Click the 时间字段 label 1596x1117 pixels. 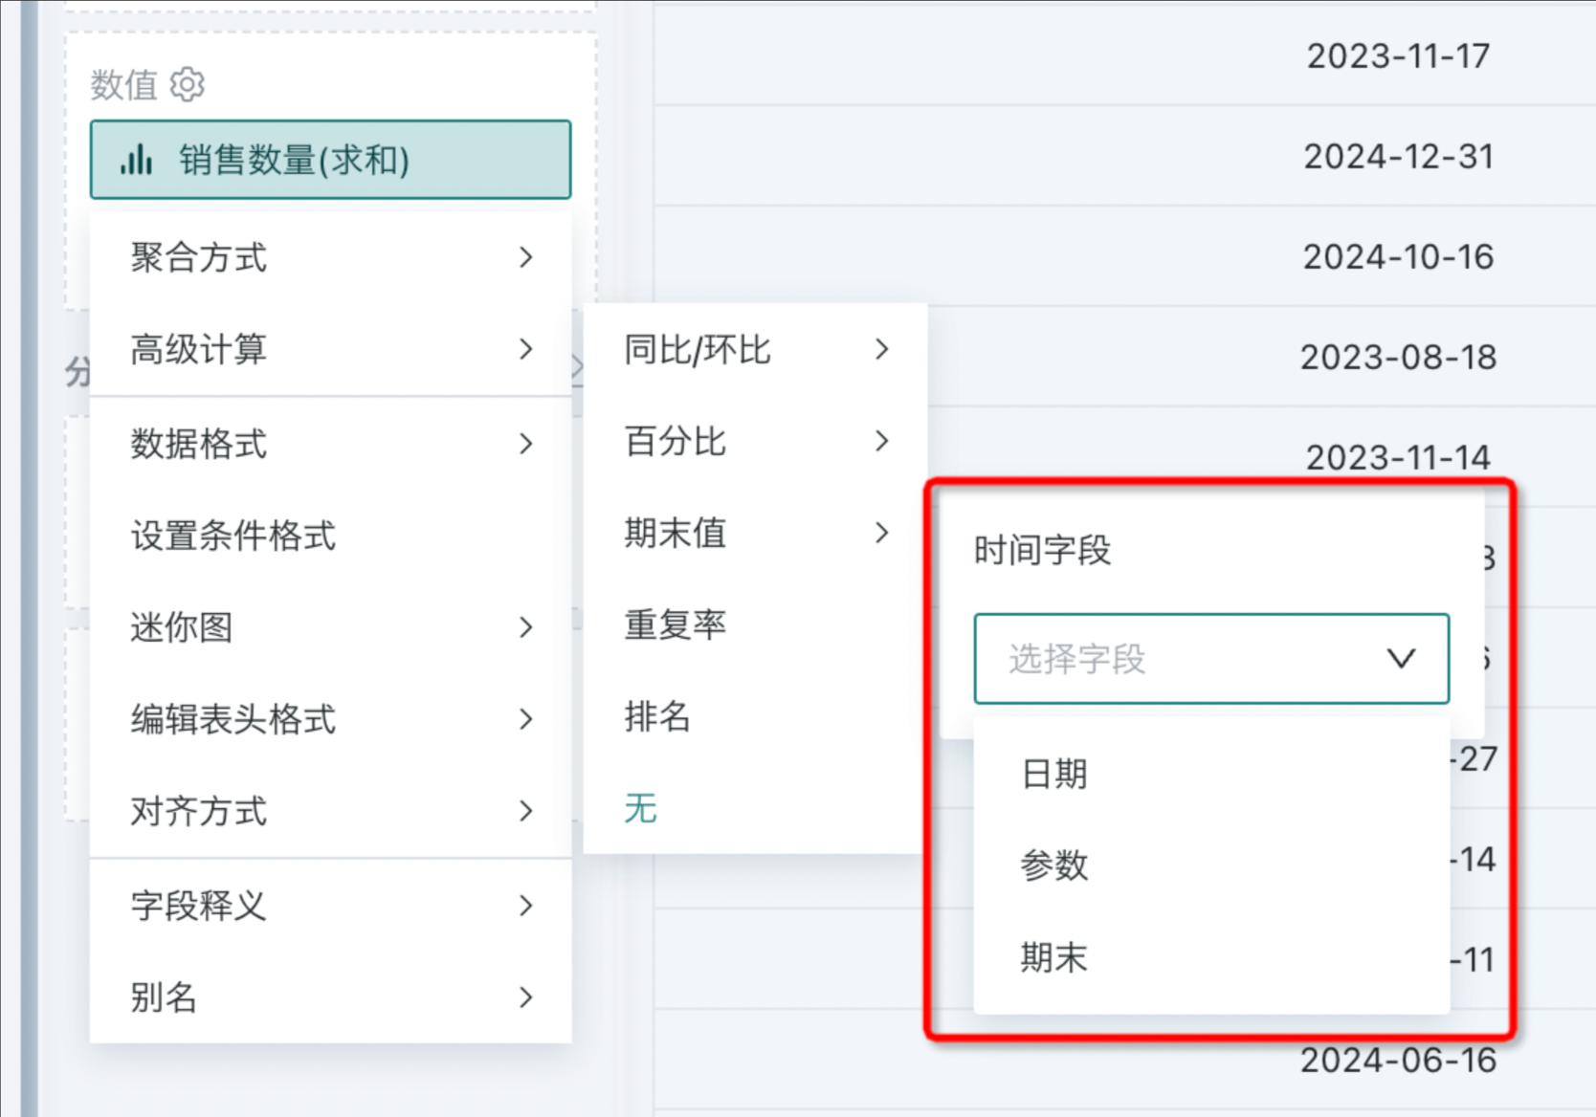(x=1042, y=551)
